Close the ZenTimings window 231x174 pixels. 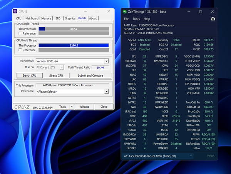213,11
